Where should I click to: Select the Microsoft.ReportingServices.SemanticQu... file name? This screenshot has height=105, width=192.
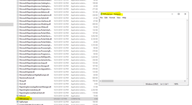[36, 60]
